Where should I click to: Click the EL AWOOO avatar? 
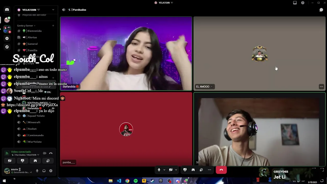tap(260, 54)
